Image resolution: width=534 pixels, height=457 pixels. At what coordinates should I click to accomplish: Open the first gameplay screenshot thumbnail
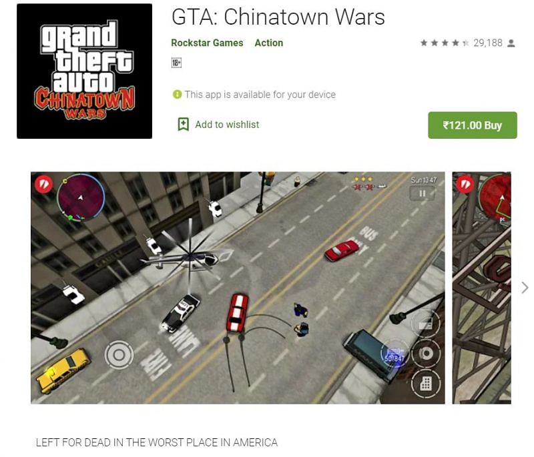[x=238, y=288]
